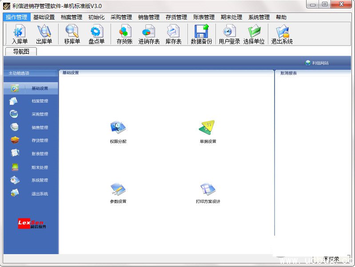Click the 数据备份 floppy disk icon

pos(201,34)
